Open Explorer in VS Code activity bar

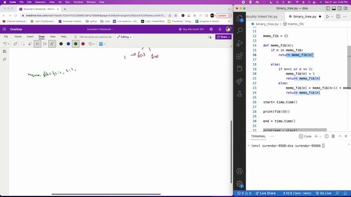point(240,18)
